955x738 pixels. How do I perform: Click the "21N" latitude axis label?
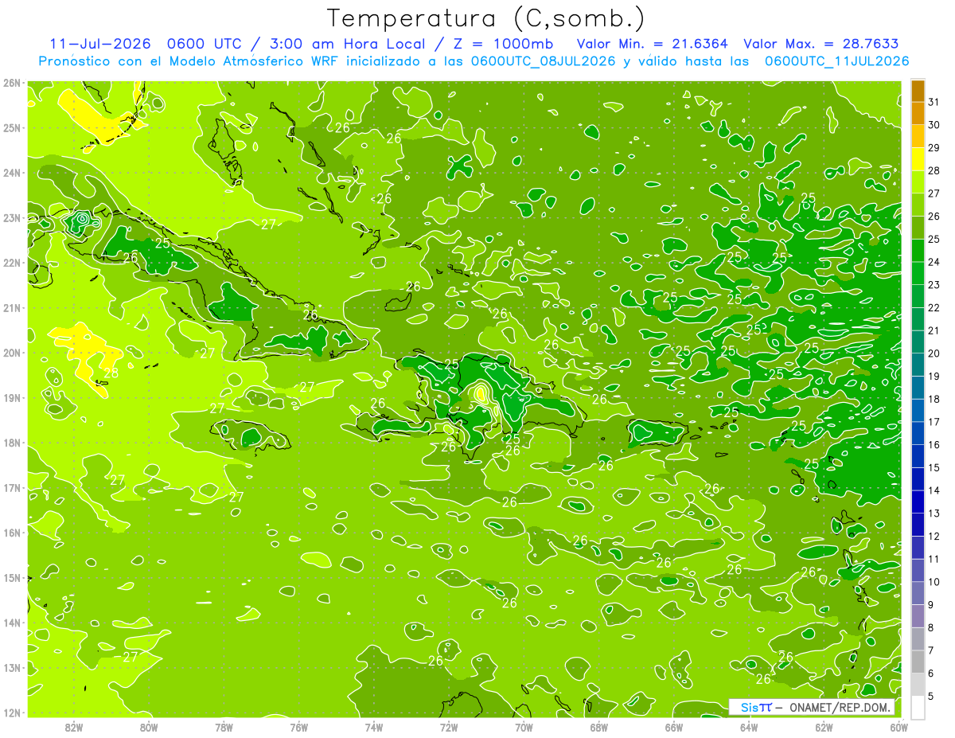12,307
